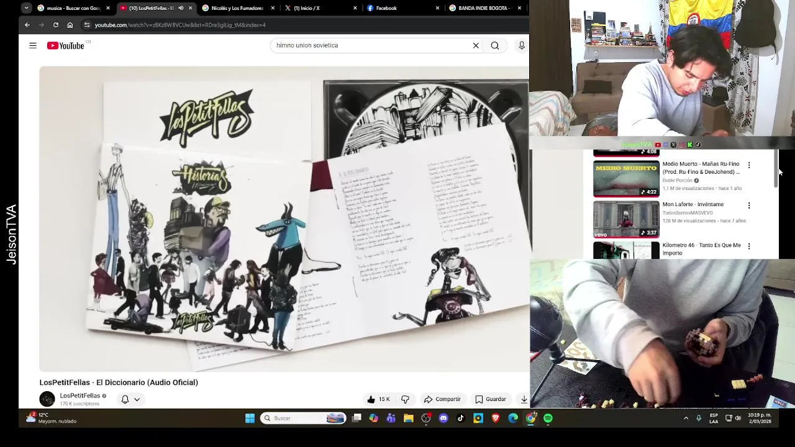Click the address bar URL field
Viewport: 795px width, 447px height.
tap(304, 25)
